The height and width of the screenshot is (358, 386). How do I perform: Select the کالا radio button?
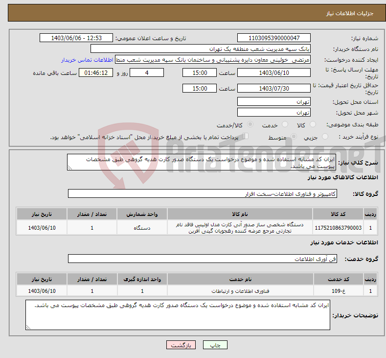coord(313,124)
